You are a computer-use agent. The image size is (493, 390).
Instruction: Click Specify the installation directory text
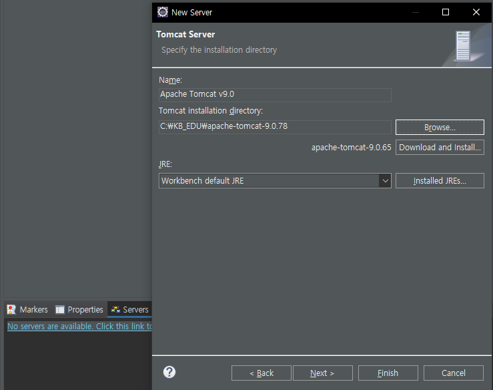219,50
